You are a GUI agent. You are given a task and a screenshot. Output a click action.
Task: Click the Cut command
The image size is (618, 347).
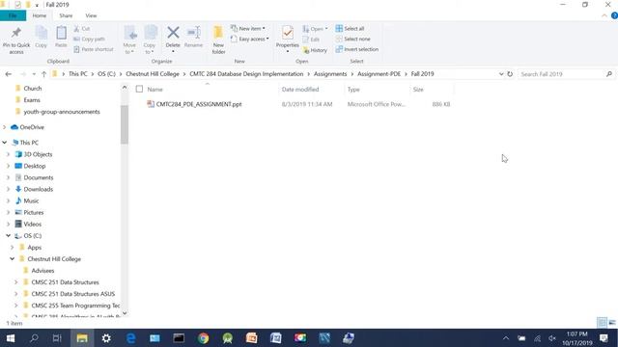[82, 29]
